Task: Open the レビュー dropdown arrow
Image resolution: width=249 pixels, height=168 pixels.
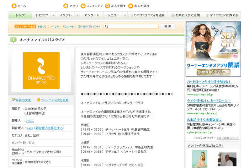Action: click(x=125, y=15)
